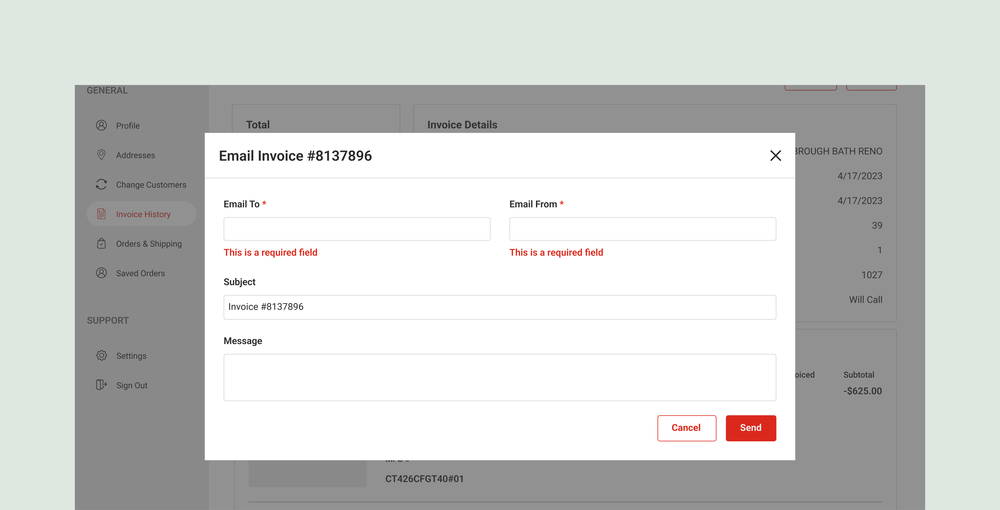This screenshot has height=510, width=1000.
Task: Close the Email Invoice dialog with X
Action: [775, 156]
